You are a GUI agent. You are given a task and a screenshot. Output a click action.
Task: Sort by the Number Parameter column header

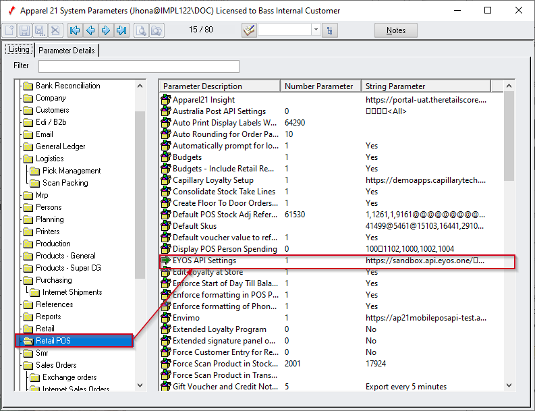coord(320,86)
